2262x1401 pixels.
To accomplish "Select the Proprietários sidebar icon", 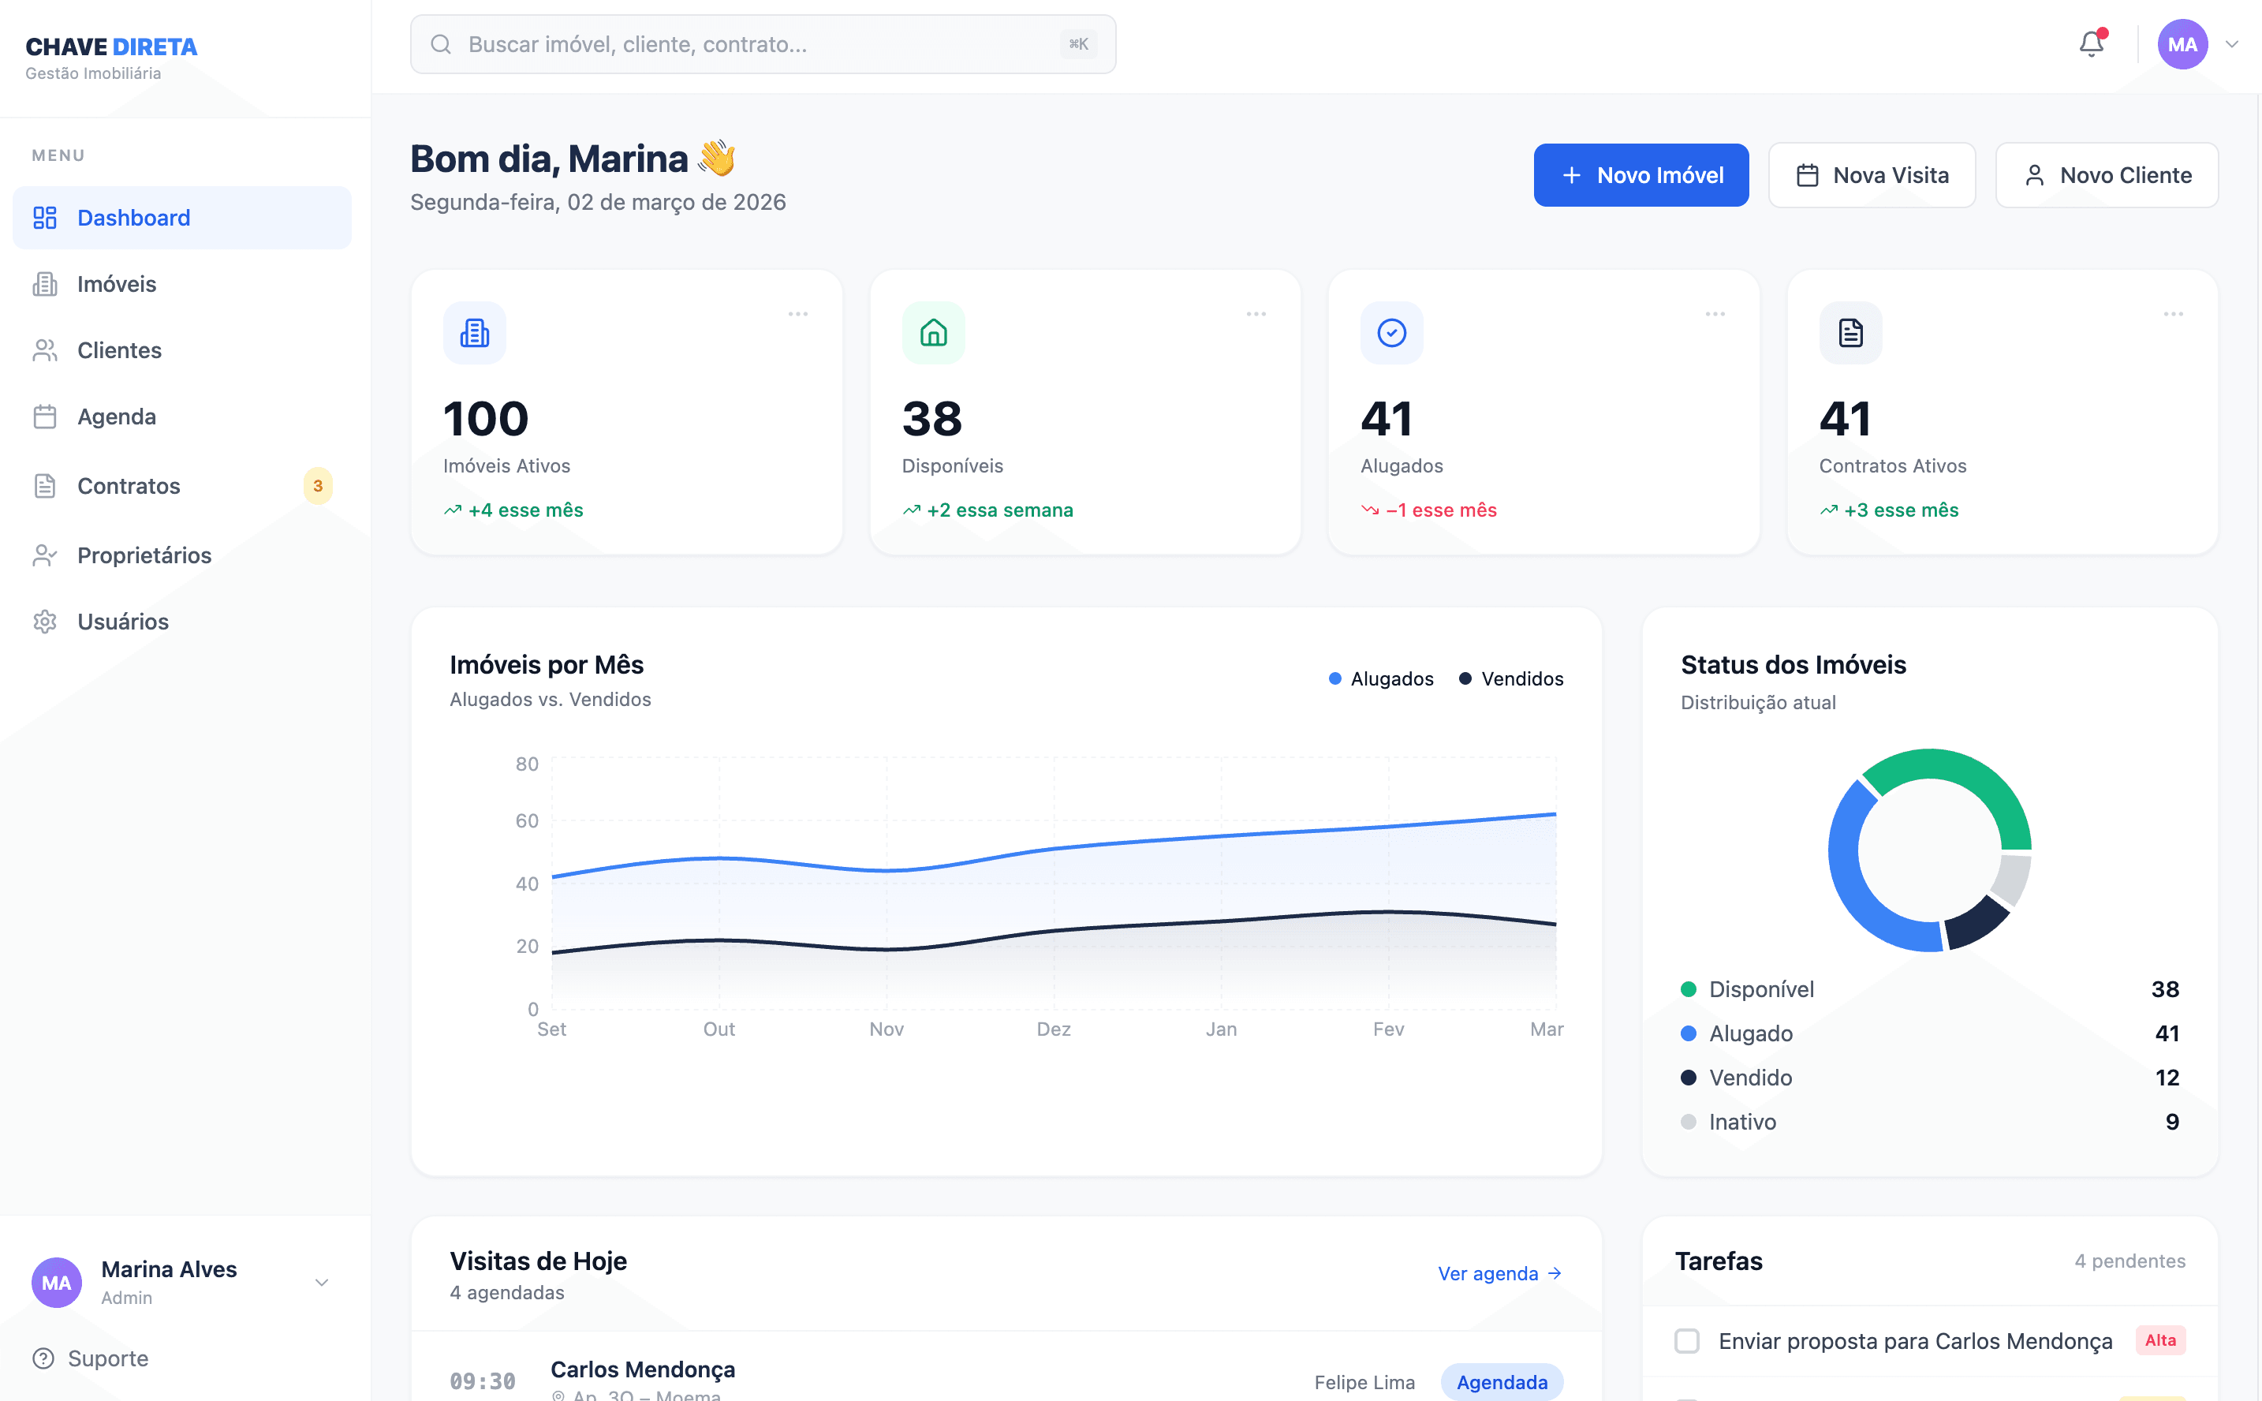I will point(44,554).
